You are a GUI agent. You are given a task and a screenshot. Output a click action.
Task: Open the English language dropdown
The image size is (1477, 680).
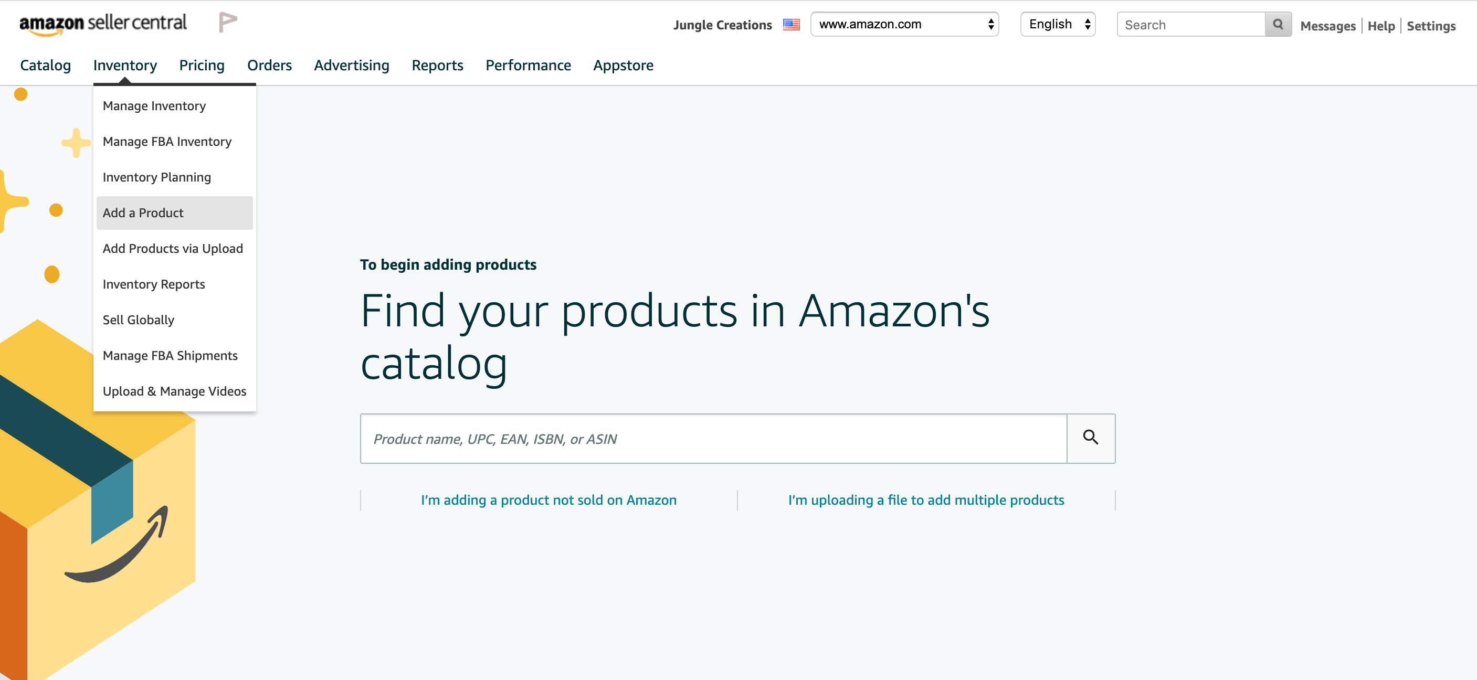pos(1058,24)
